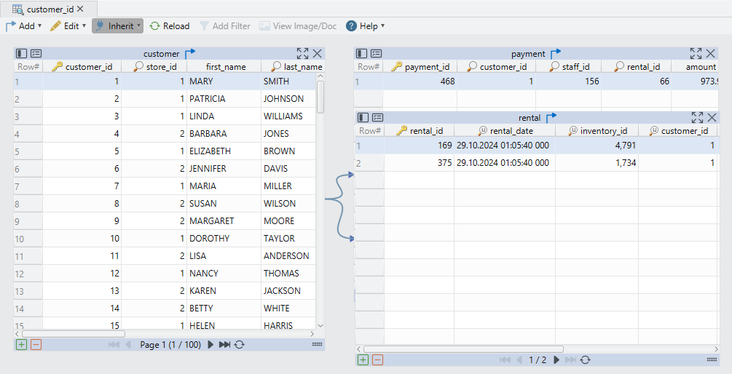Open the Help dropdown menu

[x=365, y=26]
